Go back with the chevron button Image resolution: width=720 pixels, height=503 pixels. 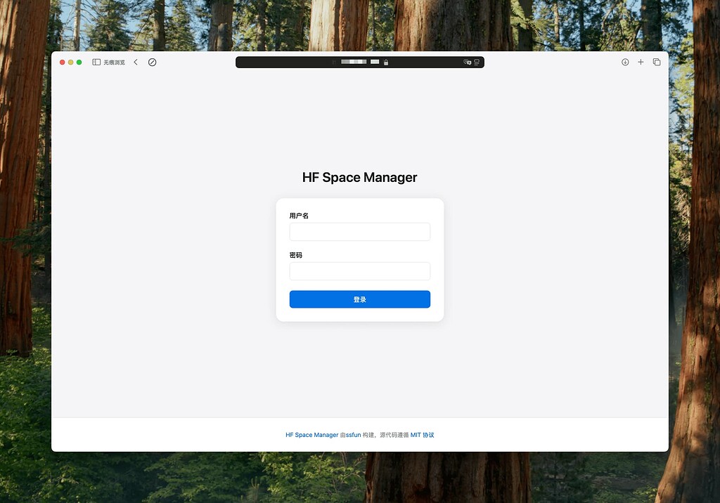pyautogui.click(x=136, y=62)
